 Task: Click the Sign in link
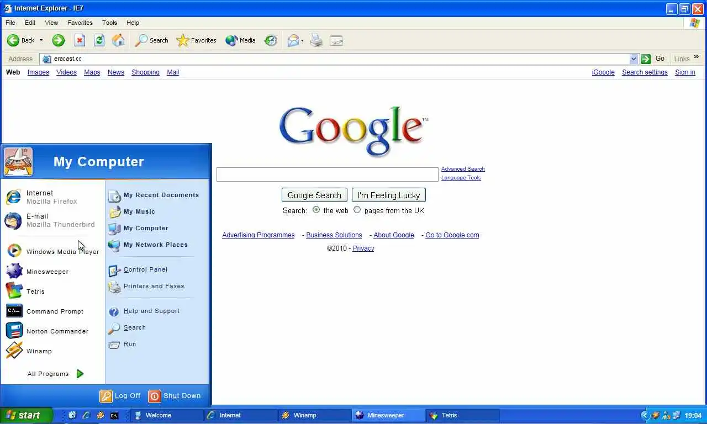tap(685, 72)
